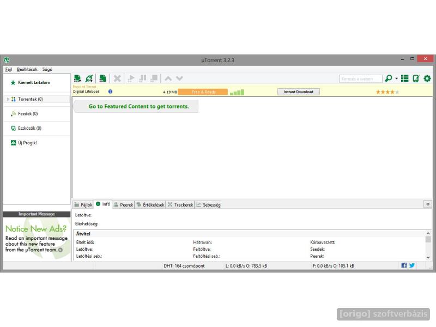Maximize the µTorrent window
Viewport: 436px width, 327px height.
point(413,59)
